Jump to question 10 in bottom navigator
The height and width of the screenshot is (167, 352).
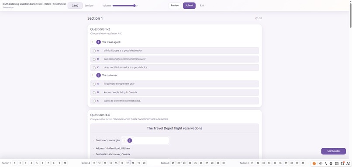pyautogui.click(x=65, y=163)
